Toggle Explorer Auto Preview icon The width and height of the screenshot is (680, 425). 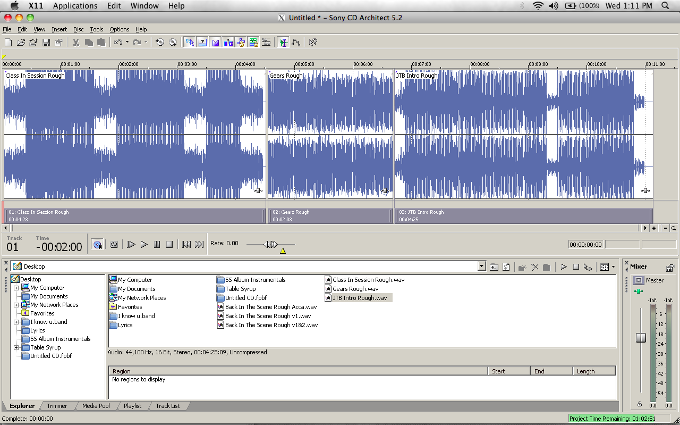588,267
